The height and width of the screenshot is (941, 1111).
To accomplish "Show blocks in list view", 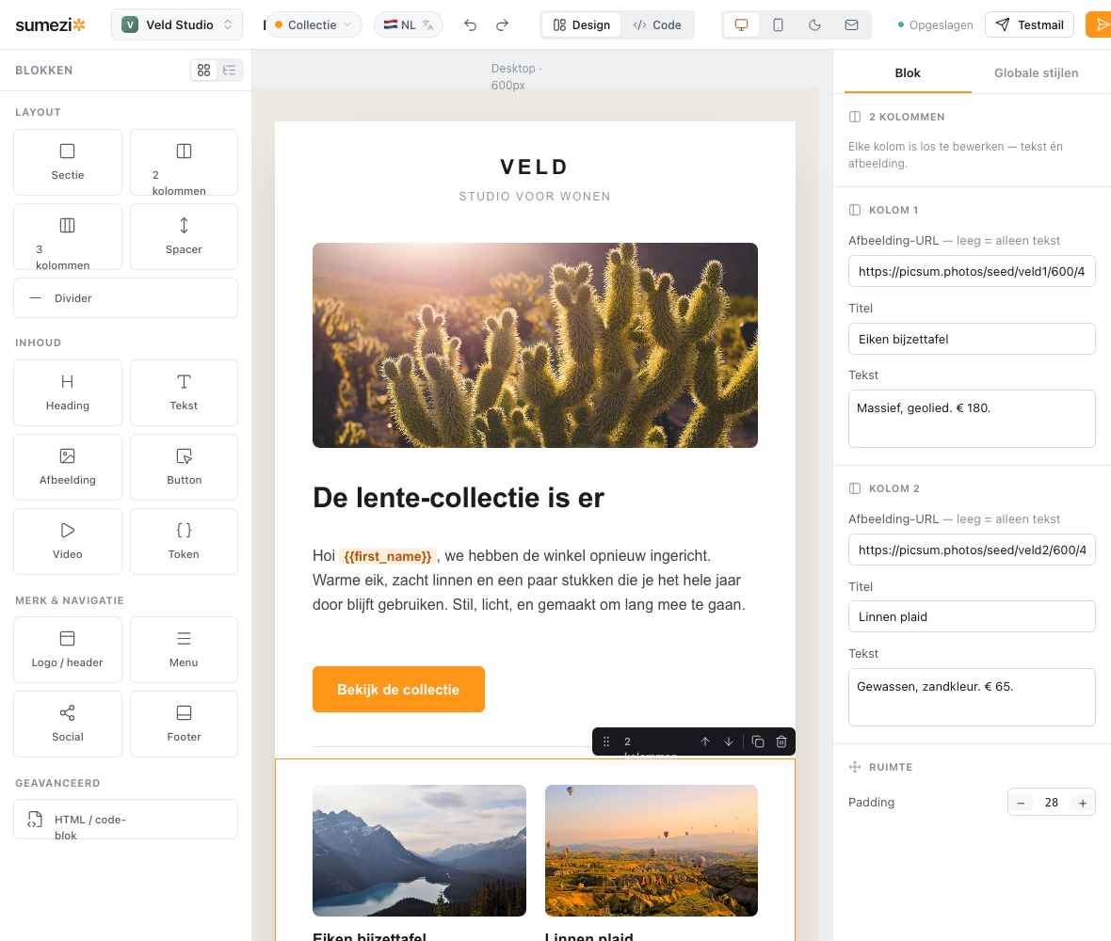I will point(229,70).
